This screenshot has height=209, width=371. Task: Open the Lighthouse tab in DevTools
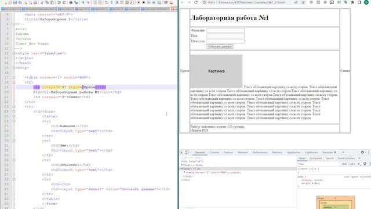[x=311, y=152]
